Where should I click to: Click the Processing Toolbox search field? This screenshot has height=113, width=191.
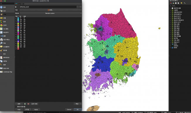[180, 6]
